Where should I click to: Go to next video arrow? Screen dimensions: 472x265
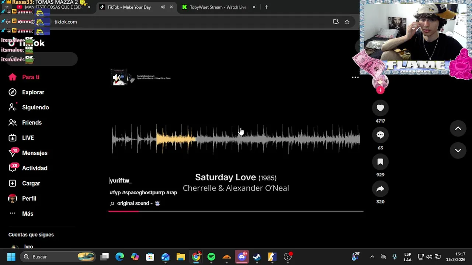tap(458, 151)
